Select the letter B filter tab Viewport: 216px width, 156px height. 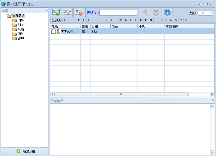click(x=69, y=20)
